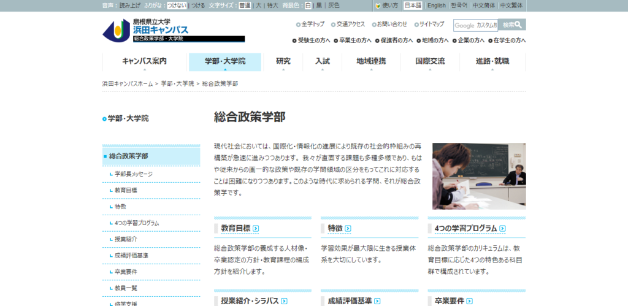The image size is (628, 306).
Task: Switch language to English
Action: pyautogui.click(x=436, y=6)
